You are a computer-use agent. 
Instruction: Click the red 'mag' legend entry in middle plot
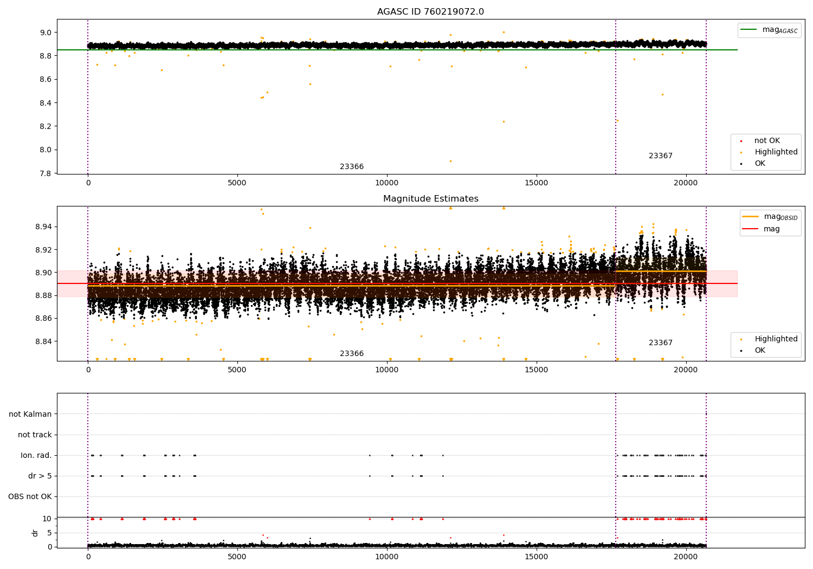(772, 229)
